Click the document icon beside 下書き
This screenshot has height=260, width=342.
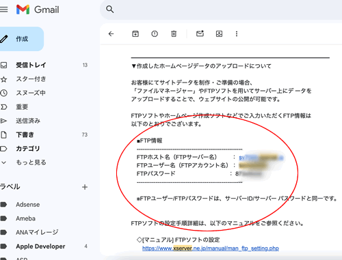(x=3, y=134)
